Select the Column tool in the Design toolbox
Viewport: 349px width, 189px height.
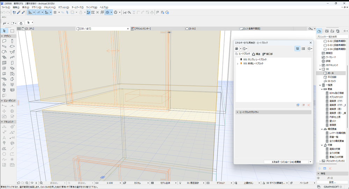pyautogui.click(x=12, y=41)
